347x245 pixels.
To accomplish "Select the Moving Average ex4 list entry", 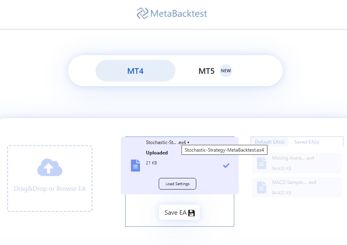I will point(296,162).
